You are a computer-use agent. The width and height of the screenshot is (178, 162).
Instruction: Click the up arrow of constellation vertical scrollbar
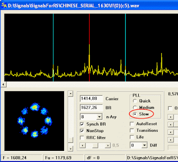(70, 94)
